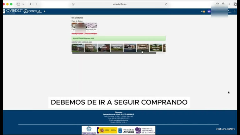Select the CEIP Buenavista II school tile
240x135 pixels.
click(143, 48)
